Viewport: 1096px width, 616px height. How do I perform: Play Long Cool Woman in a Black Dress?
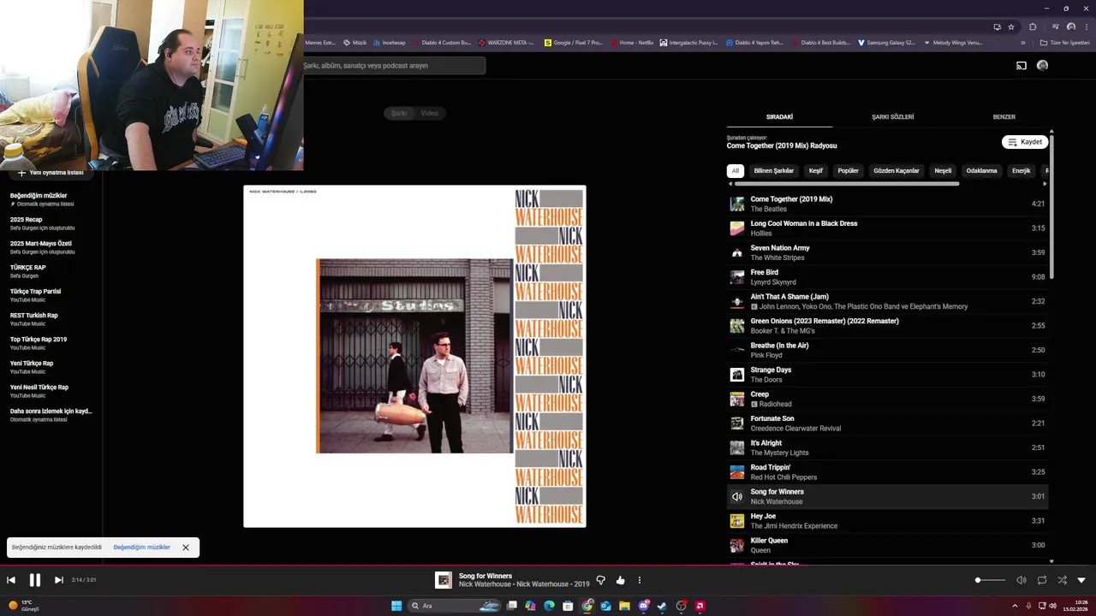[x=887, y=228]
